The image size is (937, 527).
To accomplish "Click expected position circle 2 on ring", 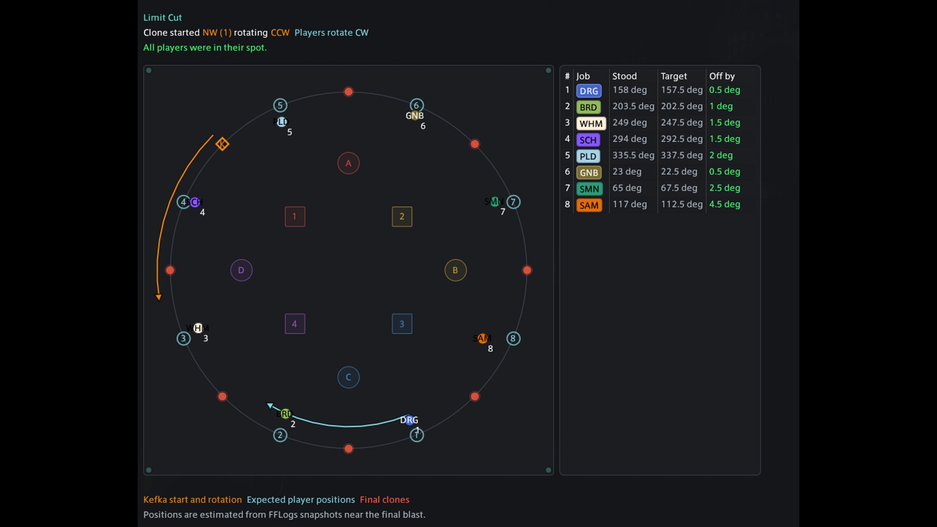I will pos(280,435).
